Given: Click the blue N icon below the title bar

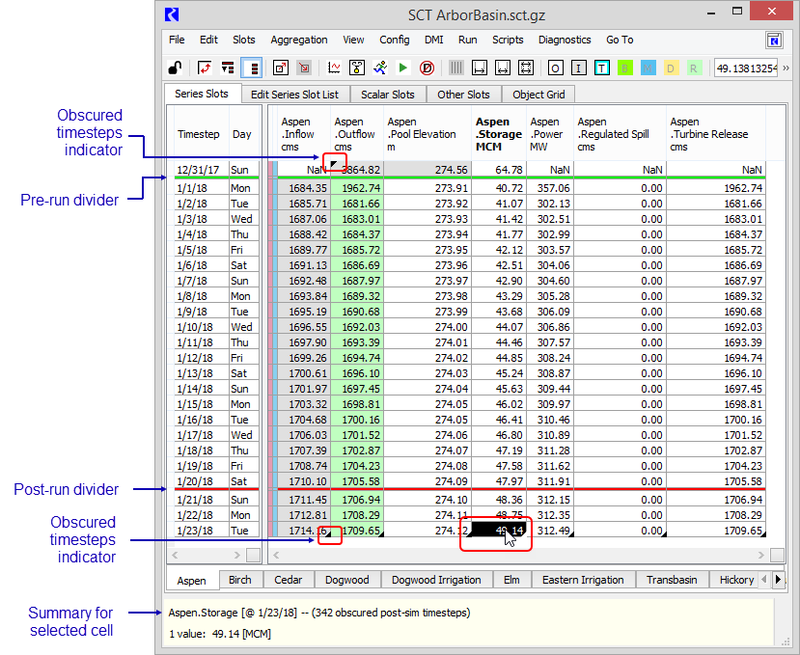Looking at the screenshot, I should 774,41.
